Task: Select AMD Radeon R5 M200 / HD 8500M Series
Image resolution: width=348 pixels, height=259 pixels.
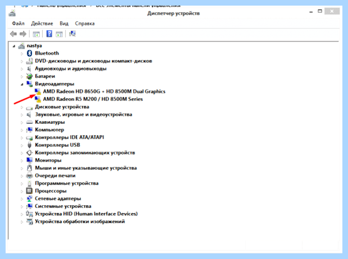Action: [x=93, y=99]
